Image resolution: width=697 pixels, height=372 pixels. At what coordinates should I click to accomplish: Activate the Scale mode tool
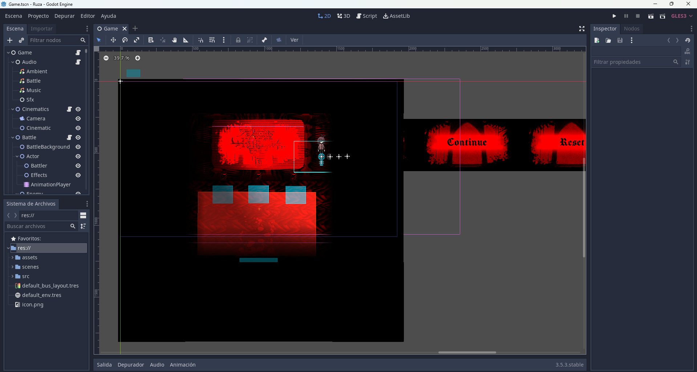click(x=137, y=40)
